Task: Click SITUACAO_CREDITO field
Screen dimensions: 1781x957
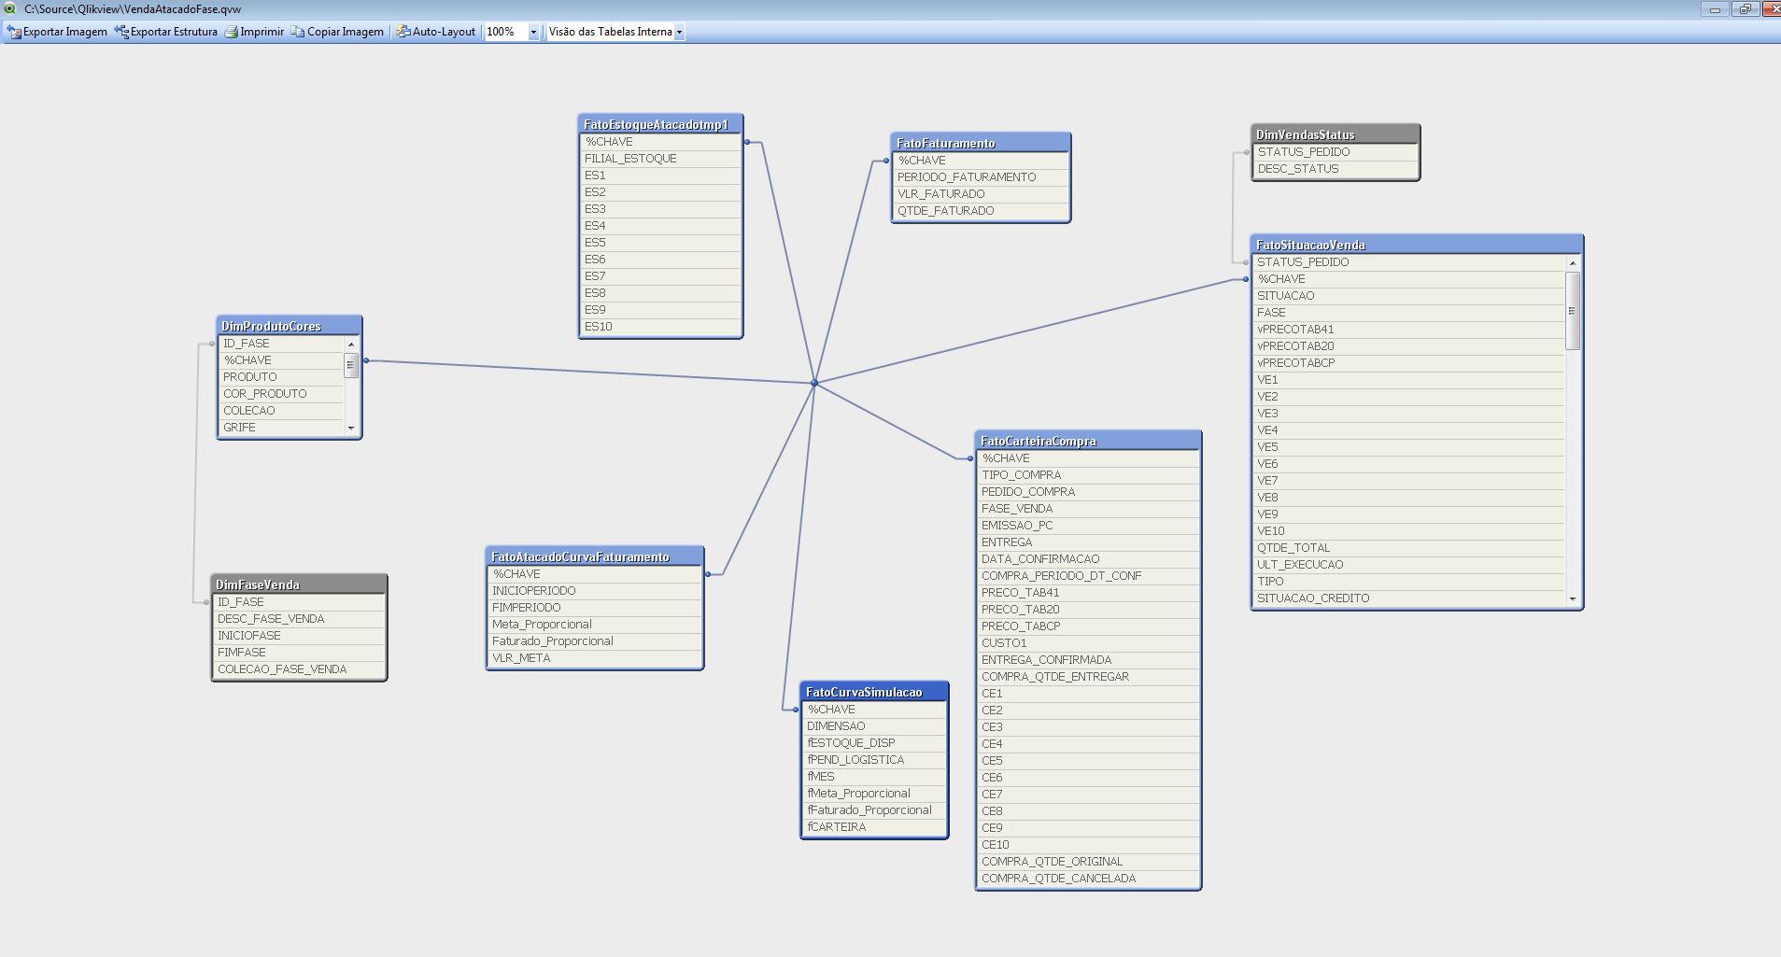Action: (1408, 598)
